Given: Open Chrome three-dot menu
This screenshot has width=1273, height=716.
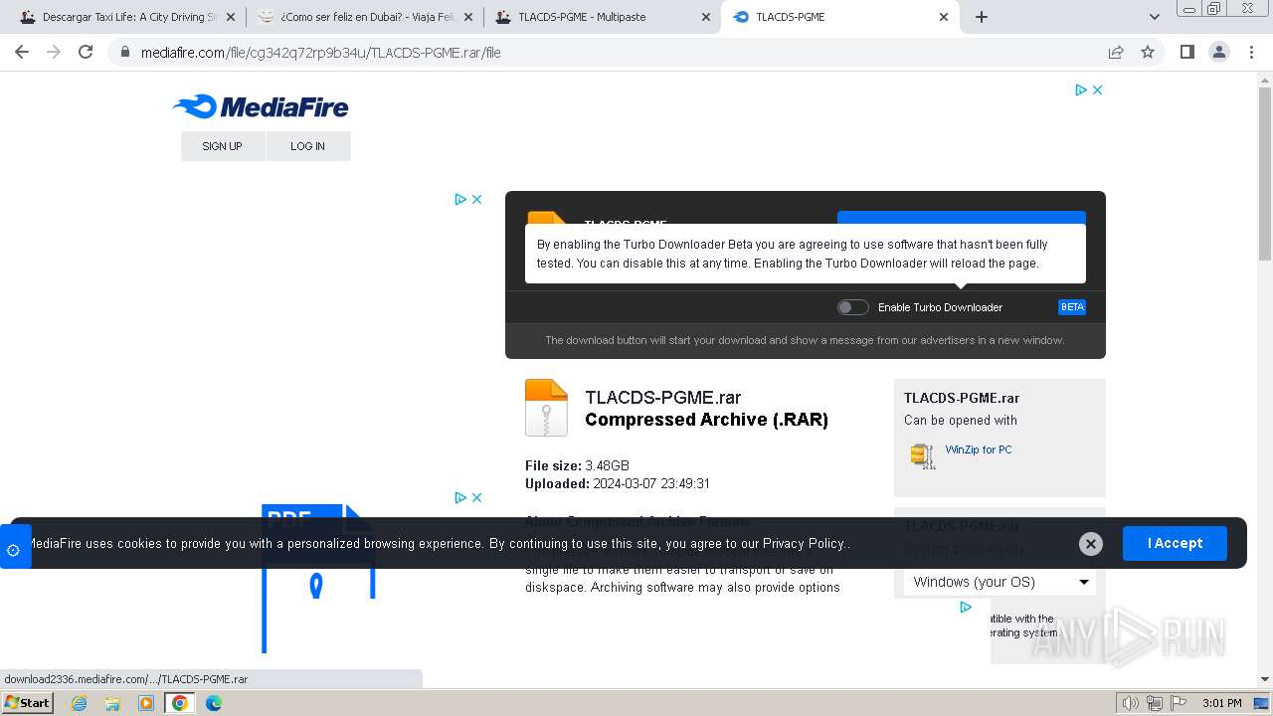Looking at the screenshot, I should tap(1251, 52).
